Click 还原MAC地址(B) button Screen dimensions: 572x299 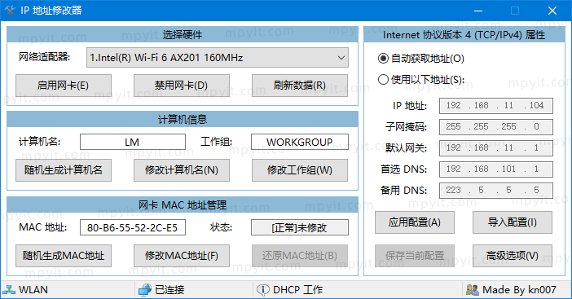(x=300, y=256)
